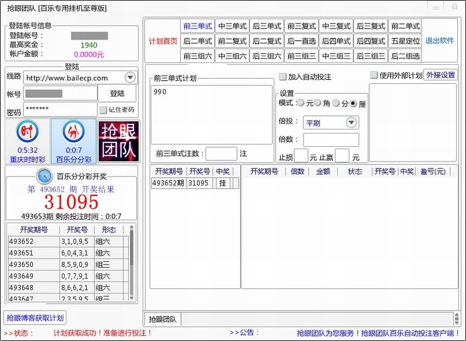This screenshot has width=466, height=341.
Task: Click the 抢眼团队 logo image
Action: (x=119, y=141)
